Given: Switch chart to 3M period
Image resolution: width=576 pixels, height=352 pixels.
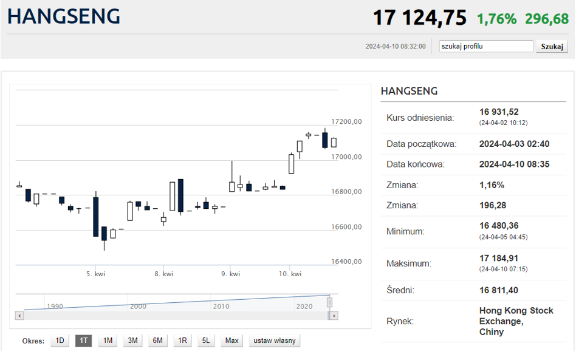Looking at the screenshot, I should pyautogui.click(x=132, y=340).
